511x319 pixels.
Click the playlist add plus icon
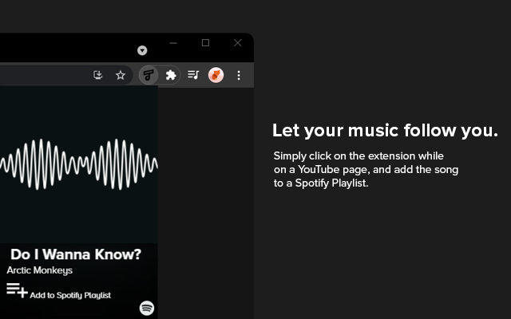(17, 290)
